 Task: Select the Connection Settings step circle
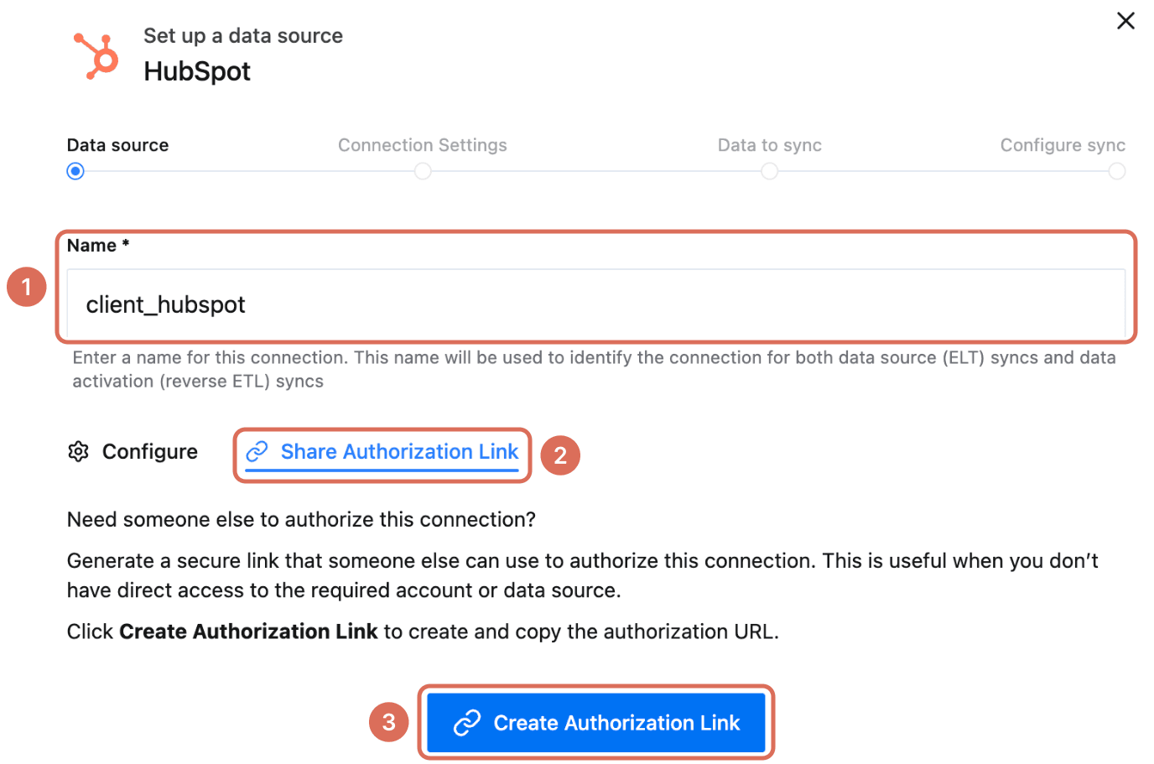point(423,171)
